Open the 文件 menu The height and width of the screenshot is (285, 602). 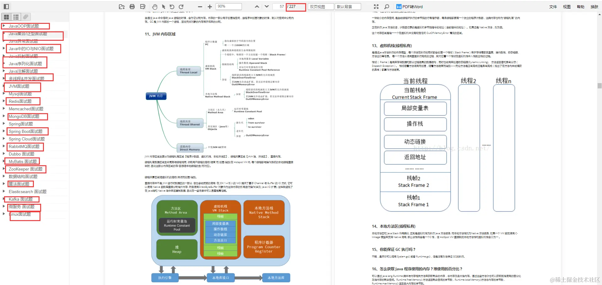tap(553, 7)
